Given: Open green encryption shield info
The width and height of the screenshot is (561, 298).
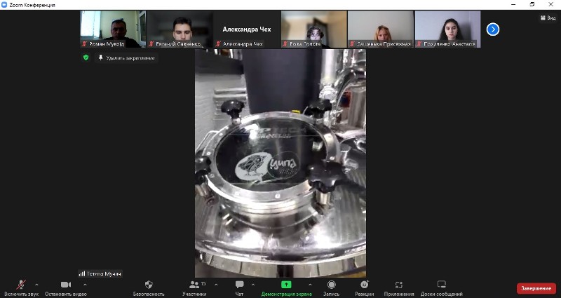Looking at the screenshot, I should (x=86, y=57).
